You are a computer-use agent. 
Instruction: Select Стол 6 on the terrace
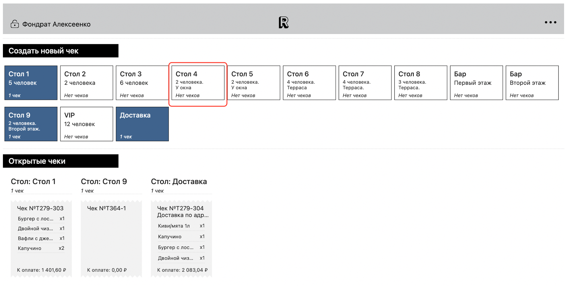(x=309, y=83)
